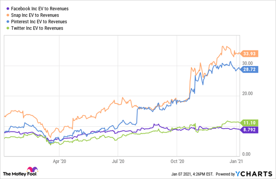
Task: Click the green 11.10 value flag
Action: pyautogui.click(x=250, y=123)
